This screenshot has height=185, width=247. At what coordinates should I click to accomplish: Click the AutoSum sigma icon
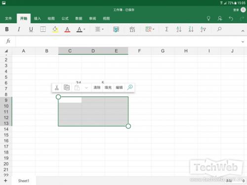point(166,29)
